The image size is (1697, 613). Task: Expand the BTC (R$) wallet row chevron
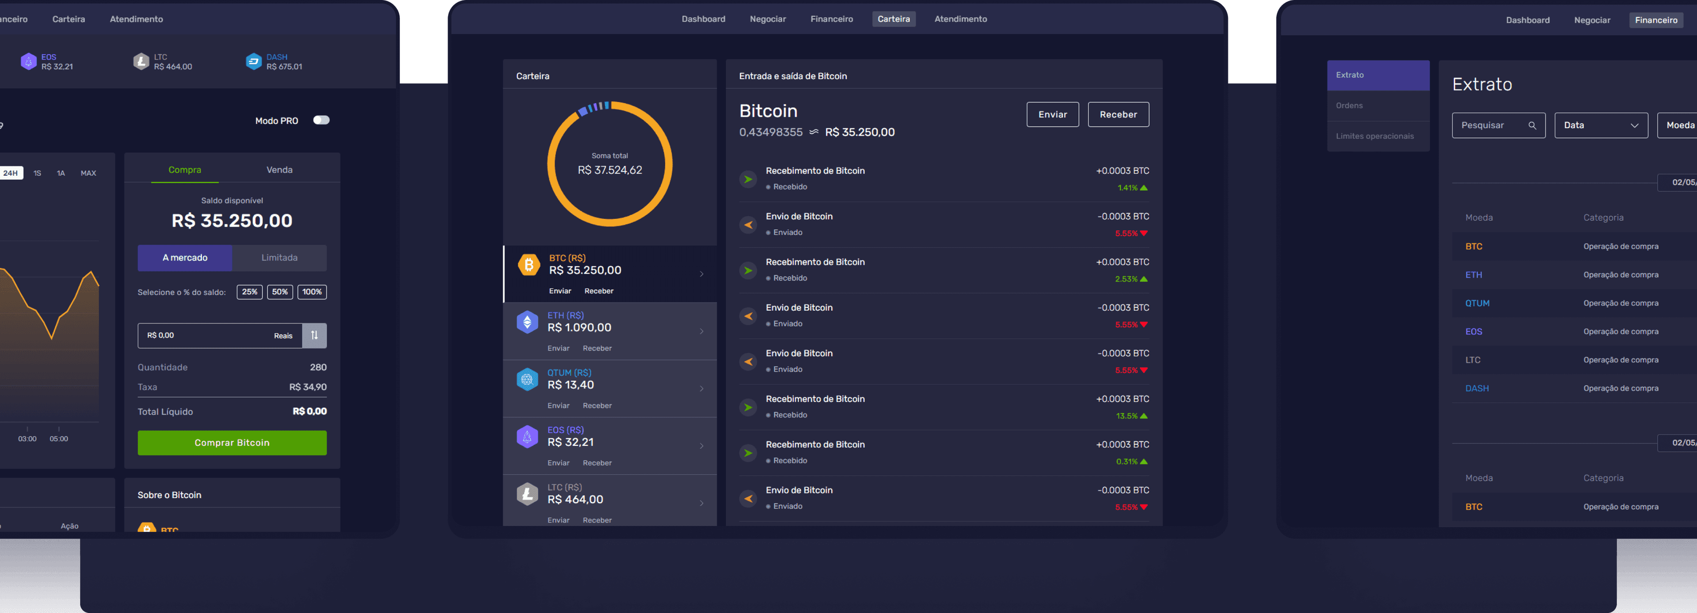click(x=702, y=274)
